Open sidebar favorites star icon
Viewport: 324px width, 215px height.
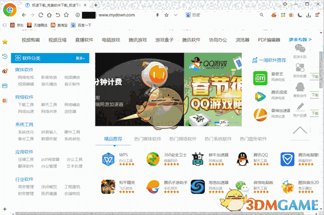pyautogui.click(x=5, y=42)
